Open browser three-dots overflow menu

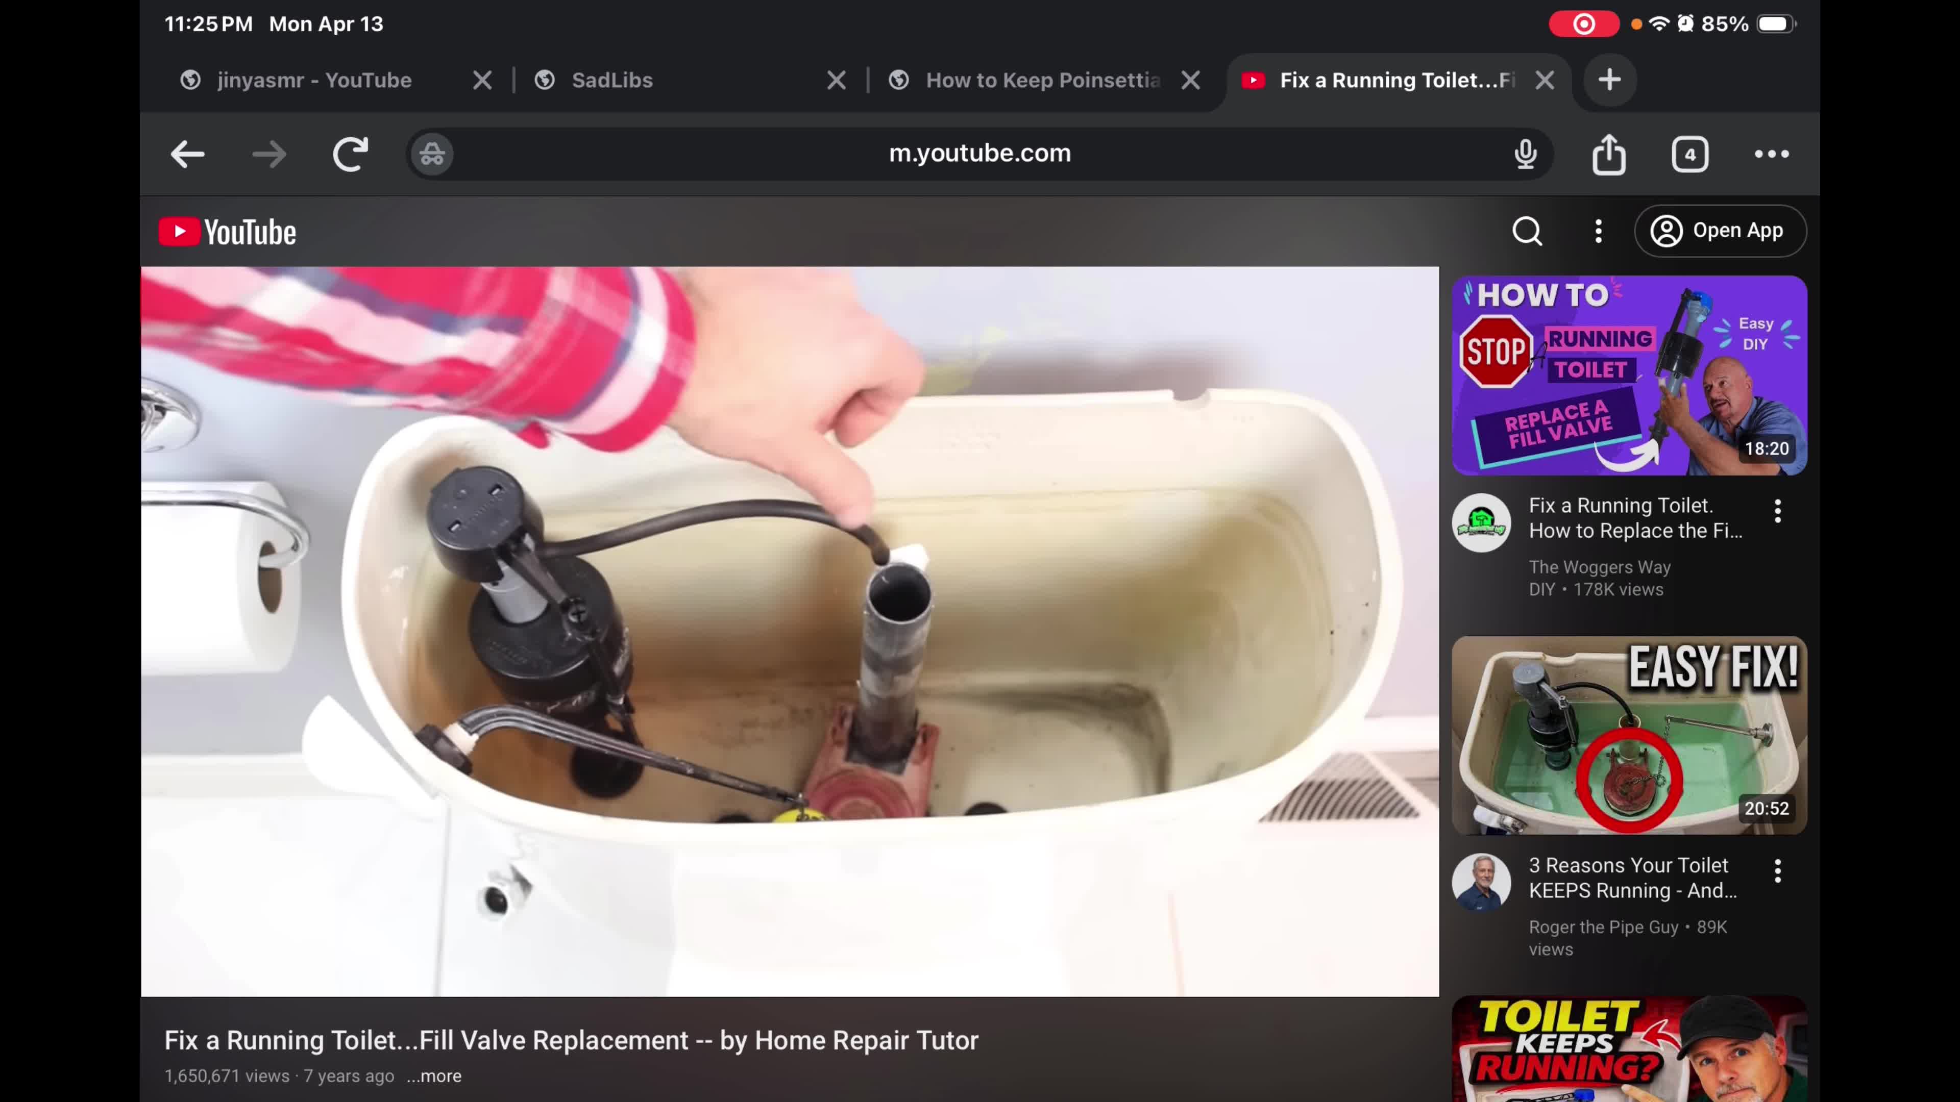tap(1771, 155)
